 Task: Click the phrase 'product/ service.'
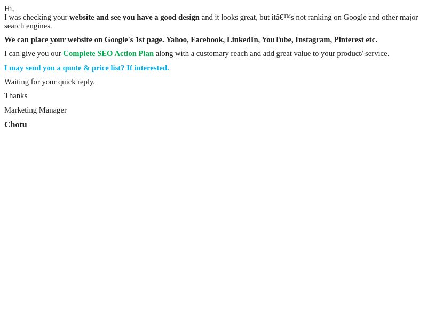(363, 54)
